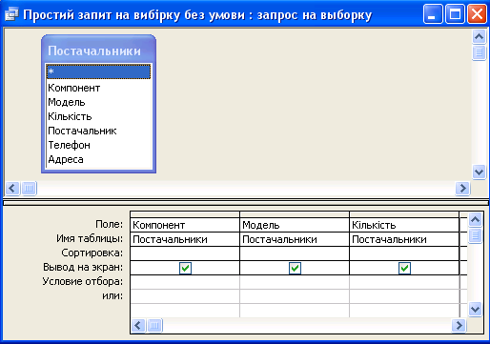The height and width of the screenshot is (344, 490).
Task: Click Поле cell containing Компонент in grid
Action: [185, 225]
